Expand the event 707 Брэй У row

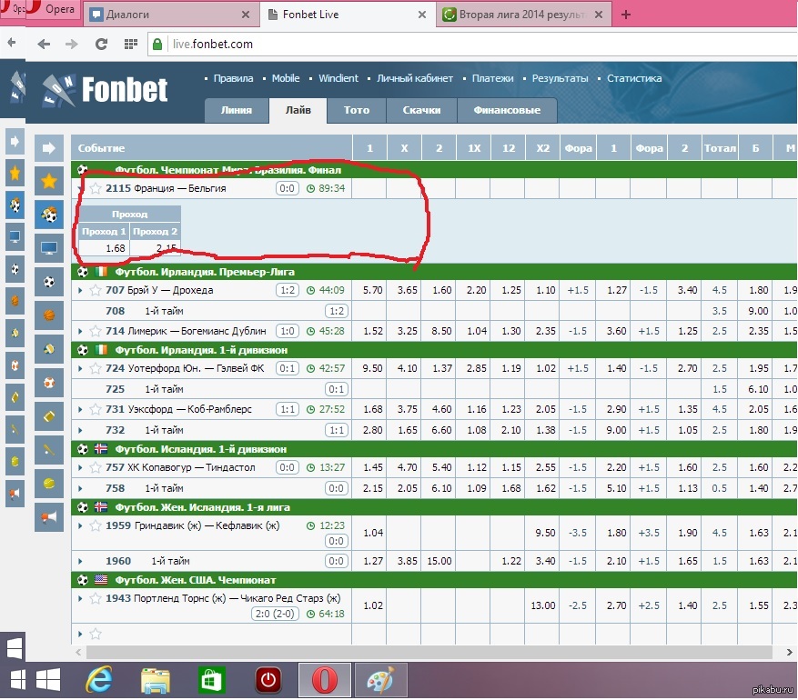80,290
